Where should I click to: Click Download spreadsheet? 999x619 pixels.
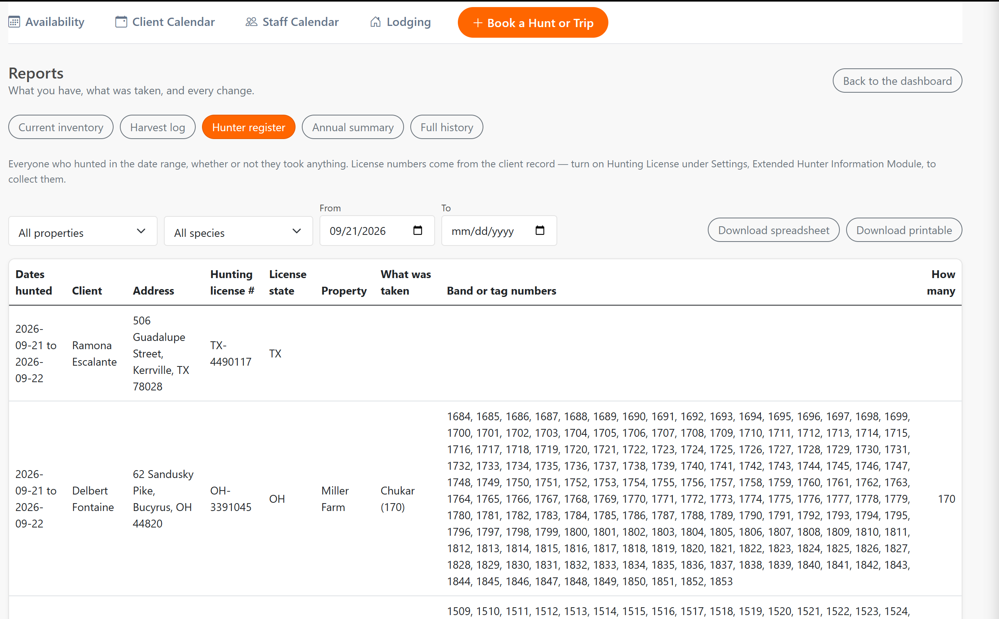click(x=773, y=230)
